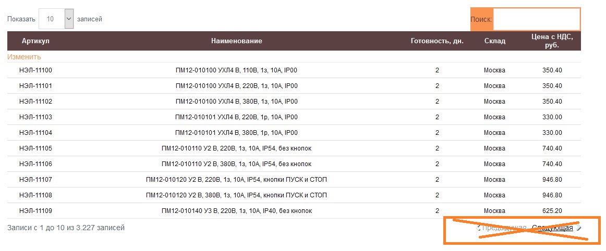Image resolution: width=606 pixels, height=251 pixels.
Task: Open the records-per-page dropdown arrow
Action: 69,19
